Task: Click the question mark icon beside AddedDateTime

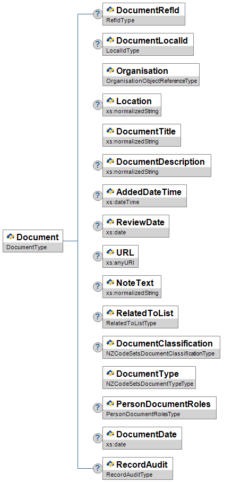Action: tap(98, 196)
